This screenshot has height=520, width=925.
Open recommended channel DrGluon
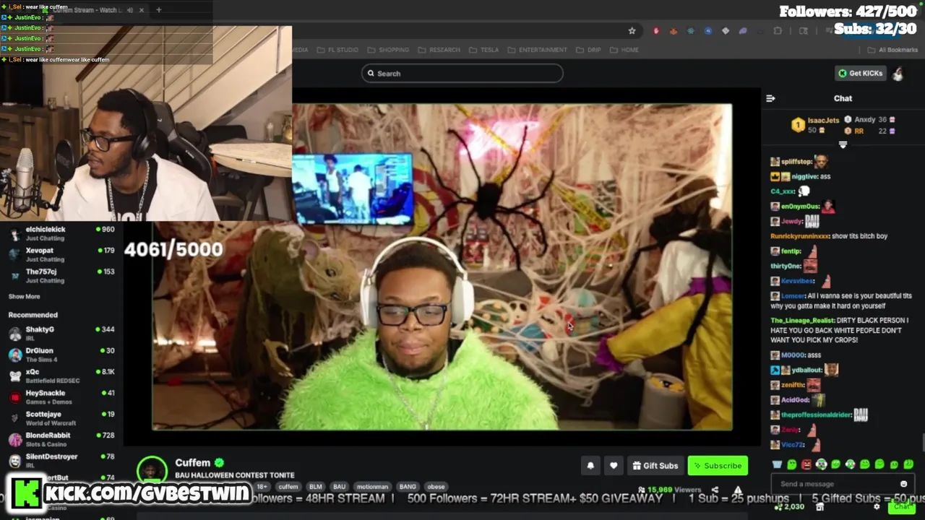61,355
